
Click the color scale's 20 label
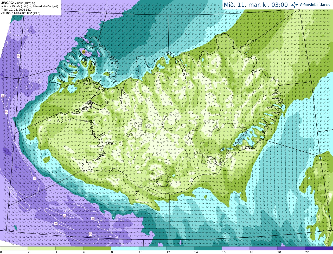[279, 252]
